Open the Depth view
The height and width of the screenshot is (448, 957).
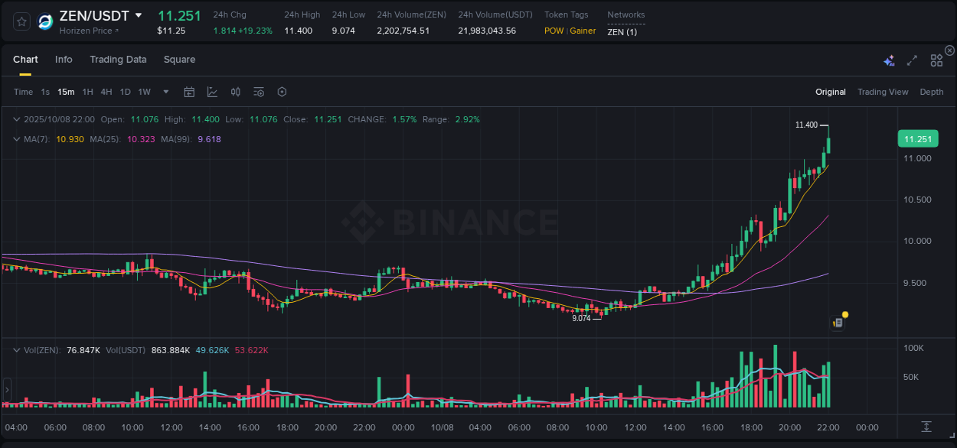click(931, 92)
